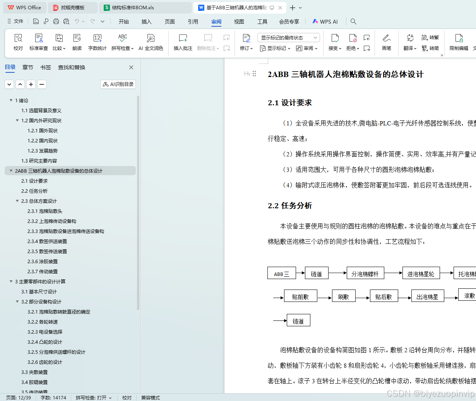
Task: Click the save icon in quick toolbar
Action: tap(36, 21)
